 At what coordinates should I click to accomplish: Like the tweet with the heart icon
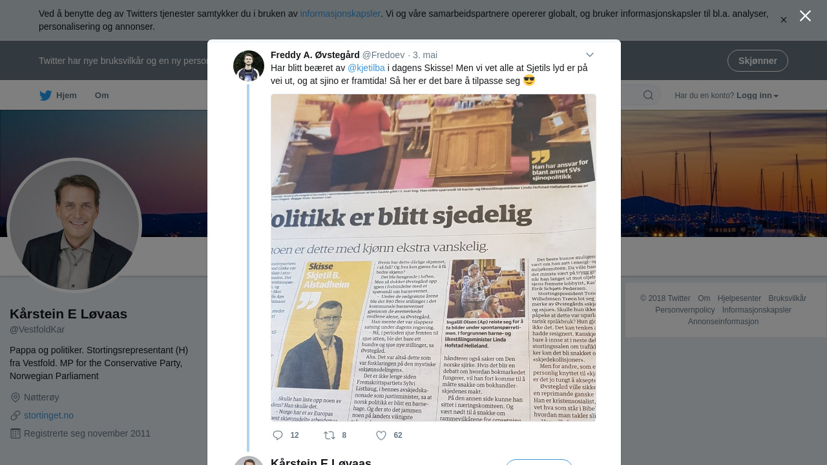[x=381, y=435]
